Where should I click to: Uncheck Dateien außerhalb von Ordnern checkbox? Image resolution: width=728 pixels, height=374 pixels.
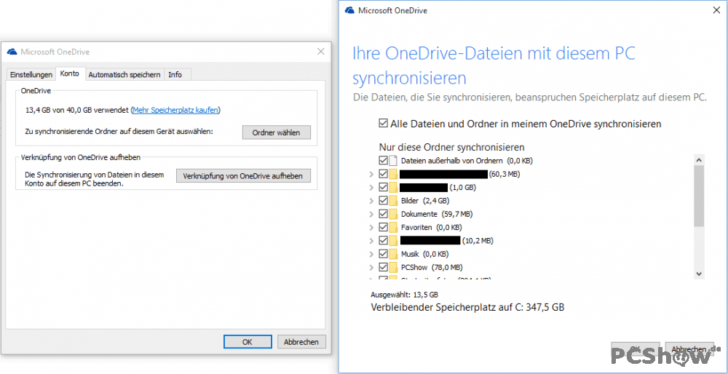tap(384, 161)
